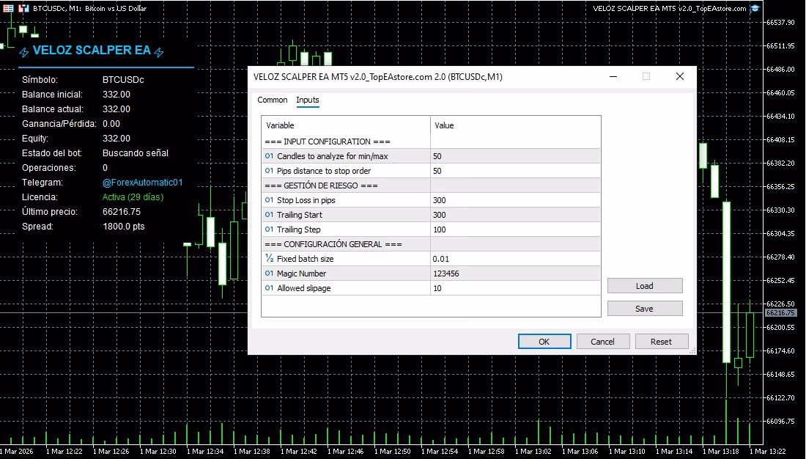Select the CONFIGURACIÓN GENERAL section row
The image size is (806, 459).
pos(431,244)
